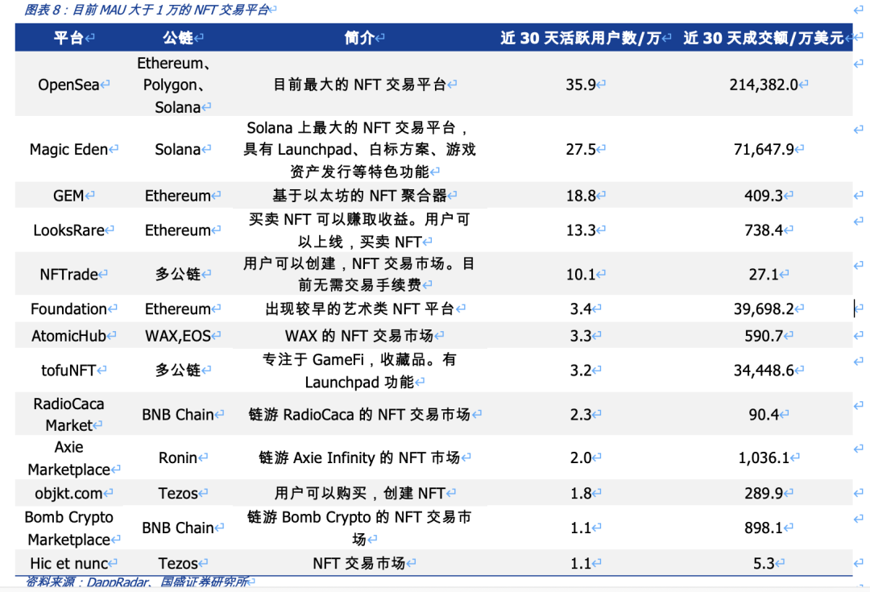Select the volume value '27.1'
The height and width of the screenshot is (592, 870).
point(764,275)
